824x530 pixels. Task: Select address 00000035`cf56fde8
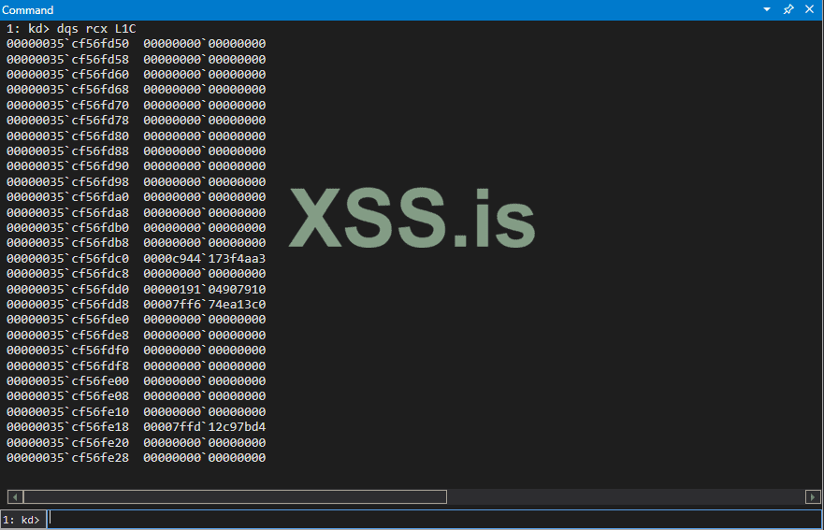coord(67,336)
